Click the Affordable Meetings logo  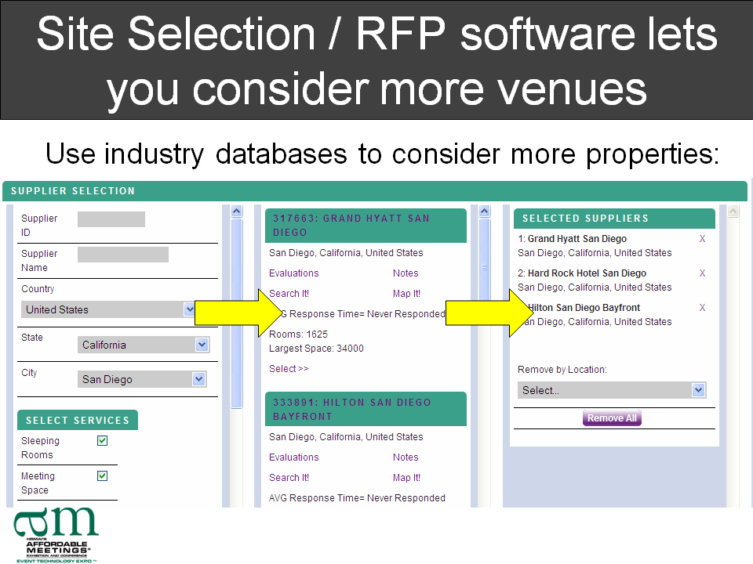(x=56, y=534)
